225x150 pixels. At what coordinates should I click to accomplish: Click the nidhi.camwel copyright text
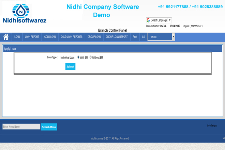[110, 138]
